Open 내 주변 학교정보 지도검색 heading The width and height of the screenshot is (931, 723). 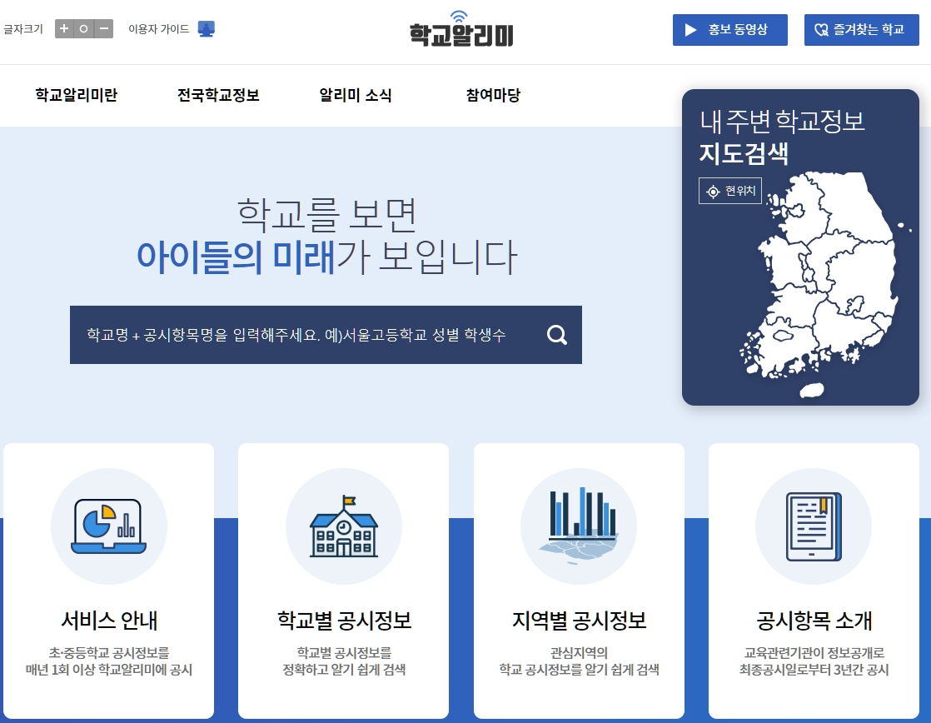(782, 137)
